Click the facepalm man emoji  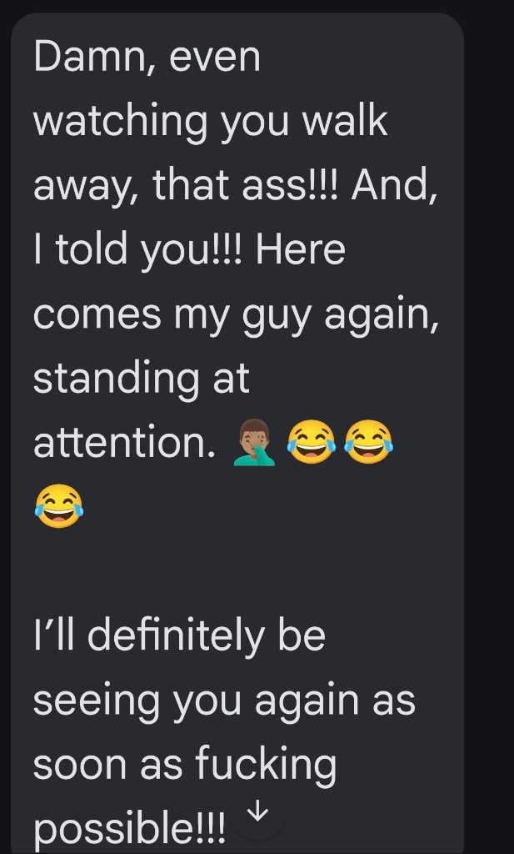point(254,442)
